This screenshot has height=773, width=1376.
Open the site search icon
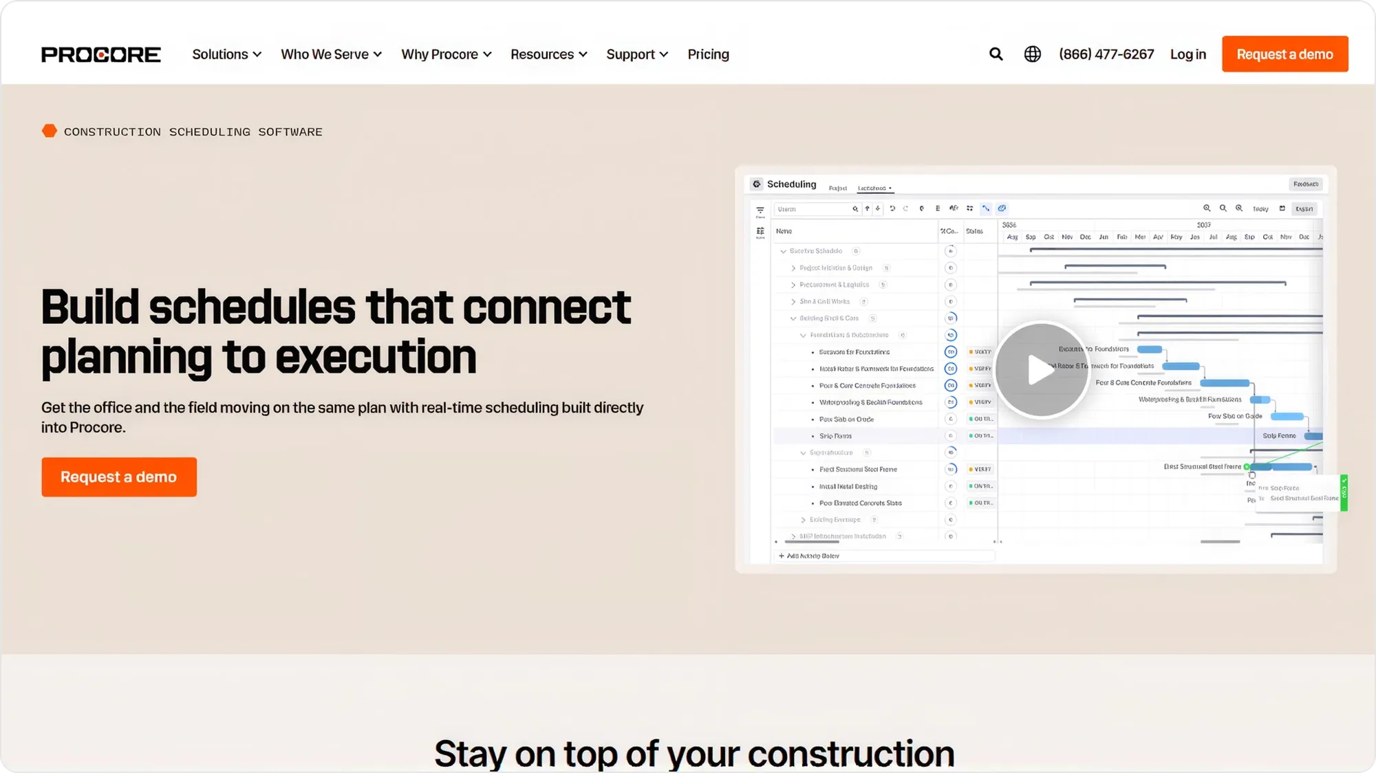coord(996,54)
